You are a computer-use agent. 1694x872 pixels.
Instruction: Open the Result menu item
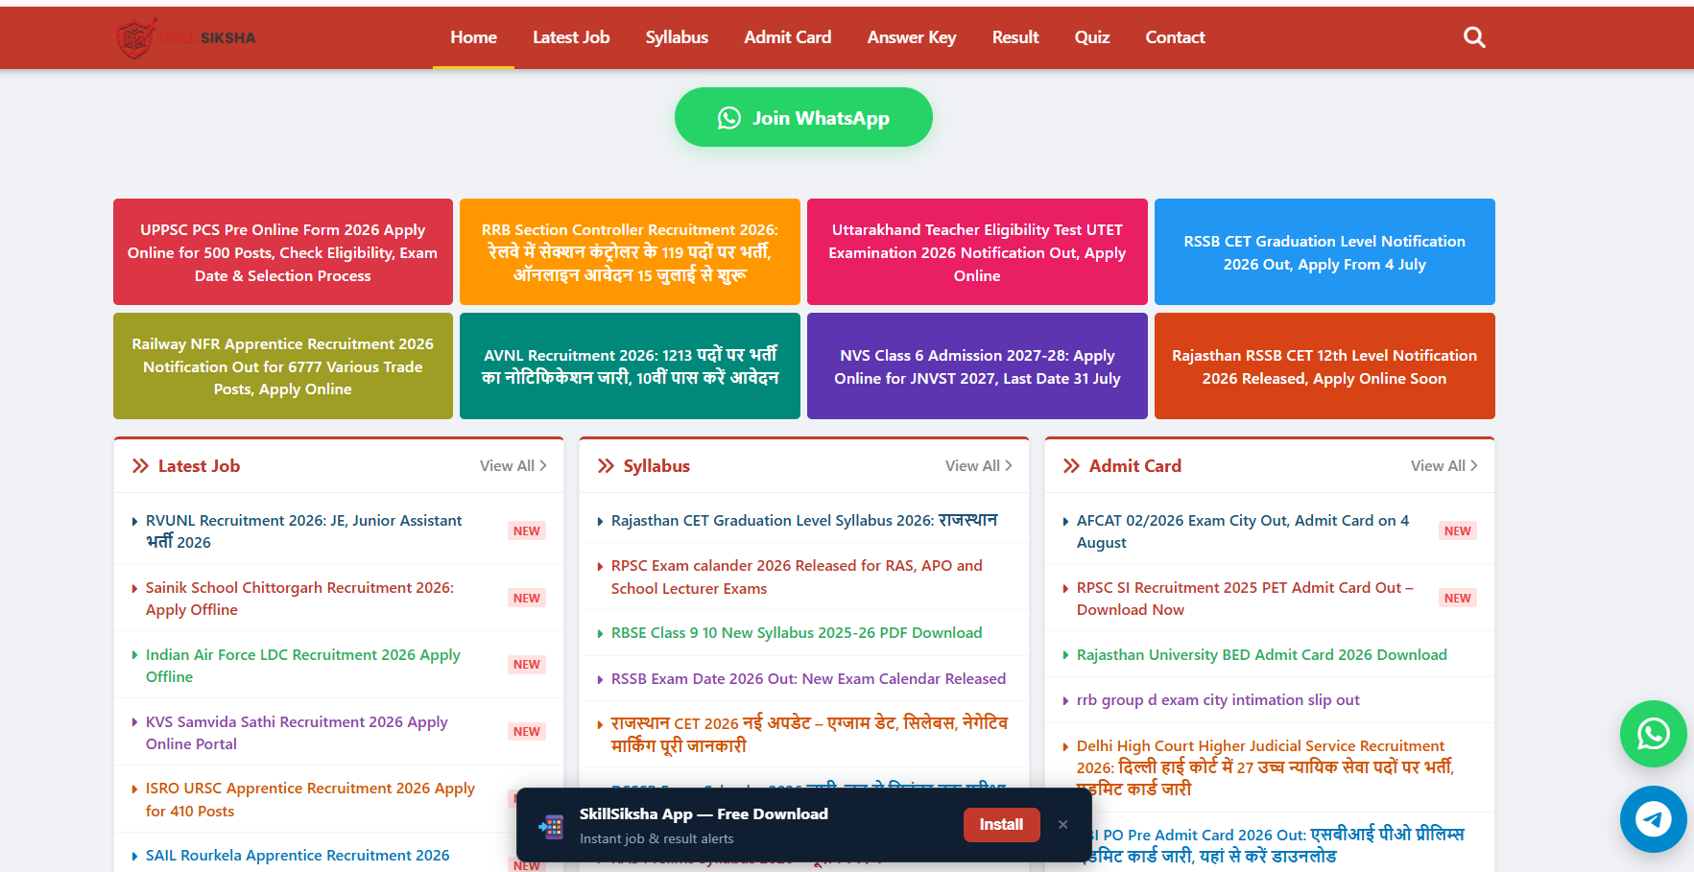click(1015, 37)
